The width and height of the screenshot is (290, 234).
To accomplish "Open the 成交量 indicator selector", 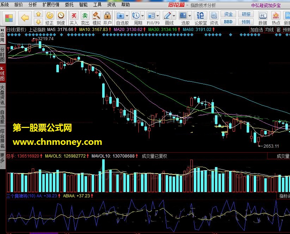I will (278, 156).
